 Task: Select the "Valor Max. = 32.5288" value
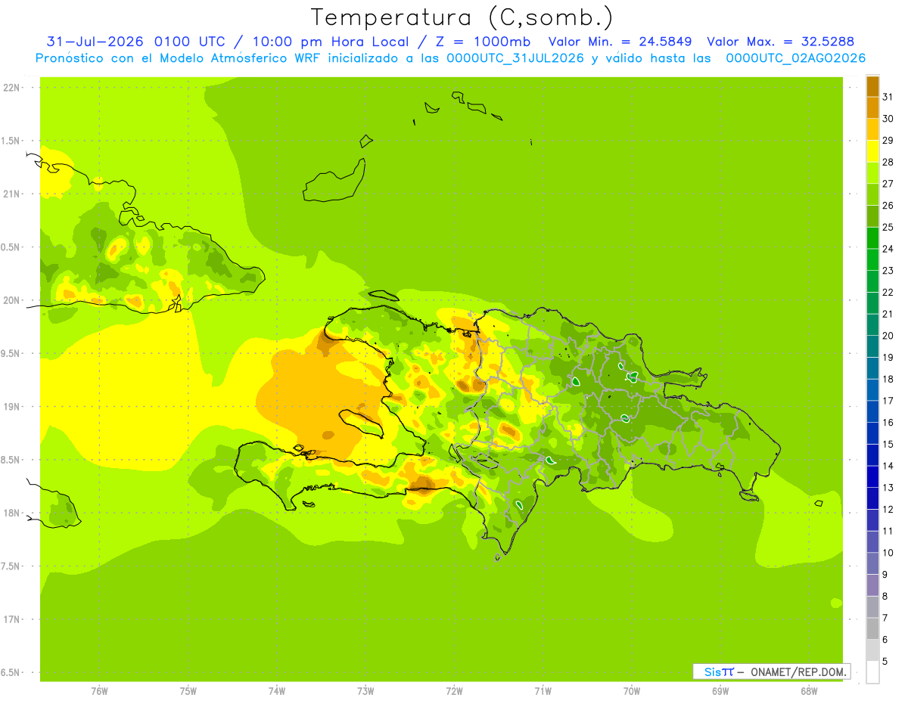(x=781, y=42)
